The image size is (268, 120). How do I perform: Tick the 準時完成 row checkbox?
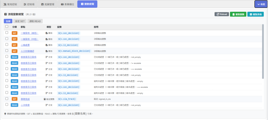click(7, 99)
